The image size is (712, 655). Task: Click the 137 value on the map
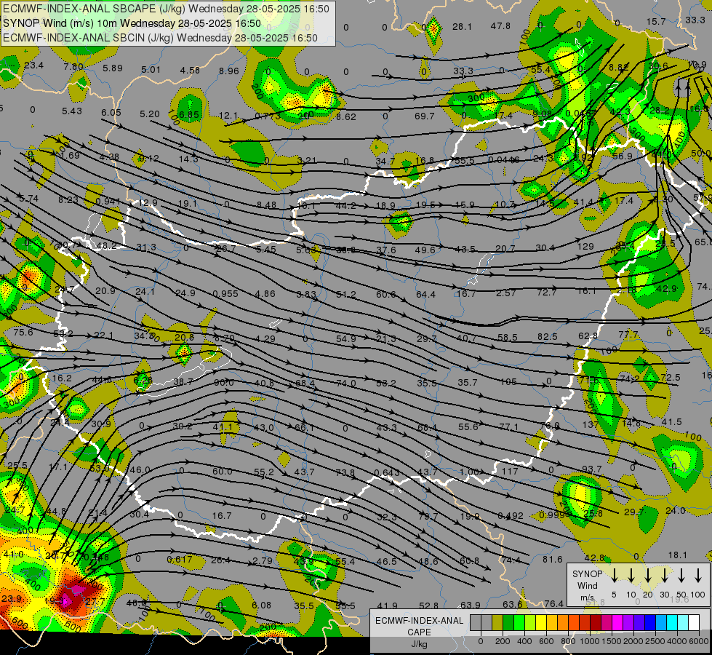[591, 424]
